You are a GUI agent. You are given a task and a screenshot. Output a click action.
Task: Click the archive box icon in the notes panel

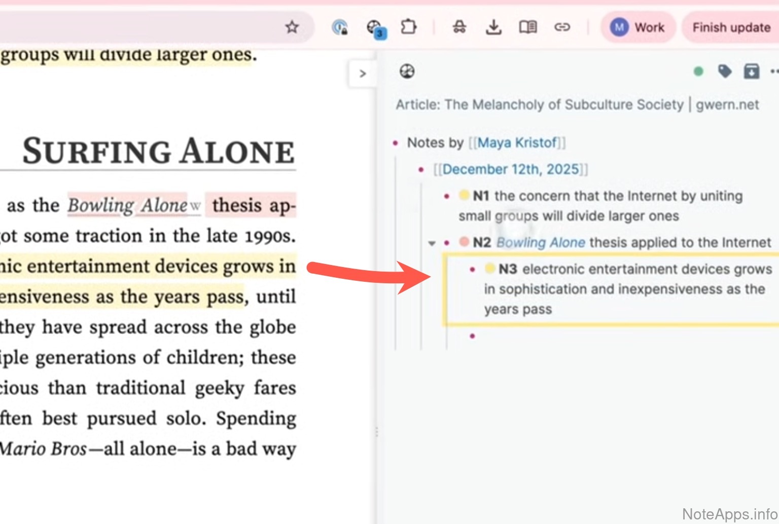[751, 71]
